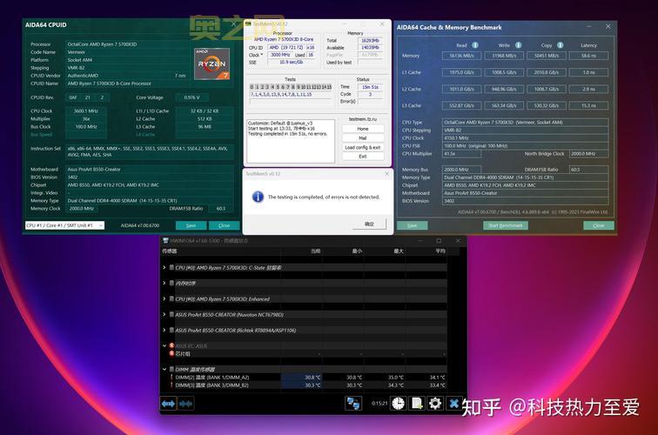Viewport: 658px width, 435px height.
Task: Open CPU #1 / Core #1 / SMT Unit dropdown
Action: click(64, 225)
